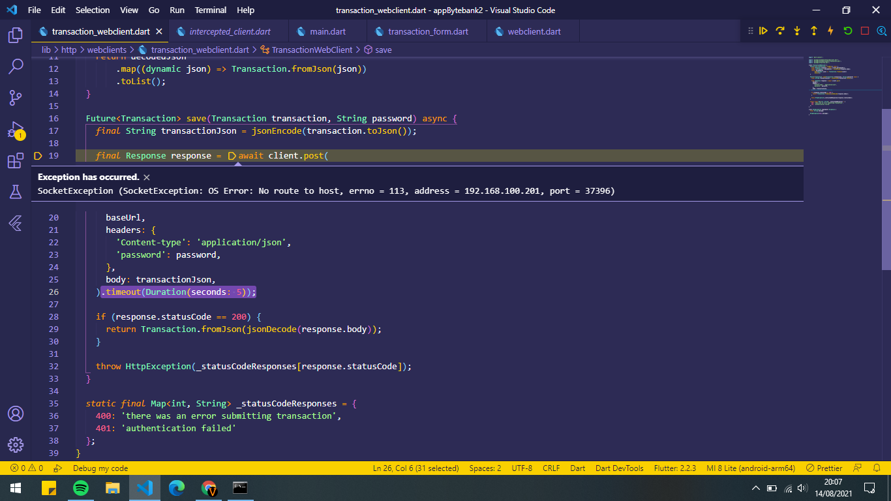Click the Step Over debug icon
The height and width of the screenshot is (501, 891).
click(x=780, y=31)
